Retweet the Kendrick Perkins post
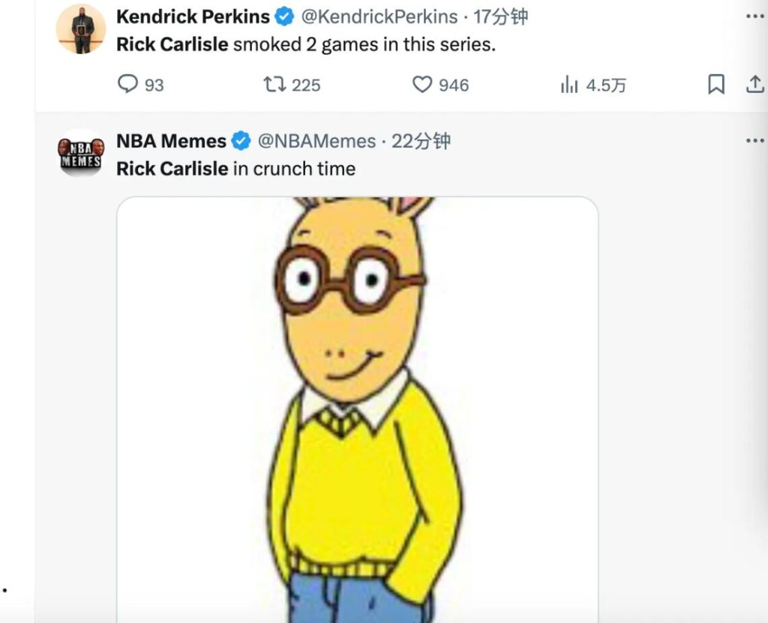Viewport: 768px width, 623px height. click(274, 85)
